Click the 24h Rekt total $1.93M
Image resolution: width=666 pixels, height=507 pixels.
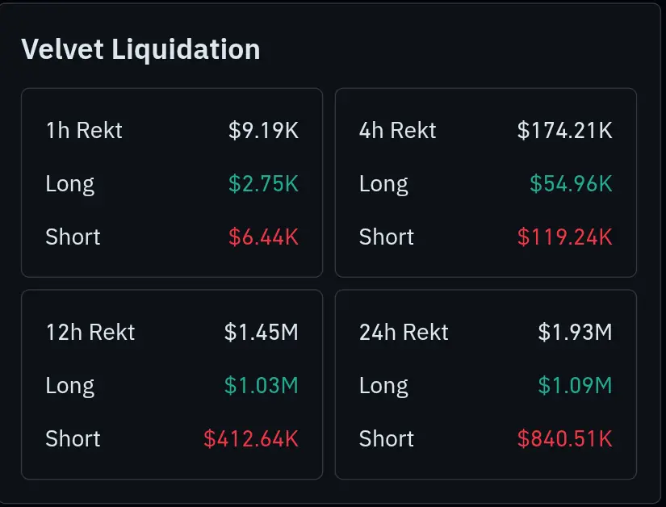coord(575,332)
